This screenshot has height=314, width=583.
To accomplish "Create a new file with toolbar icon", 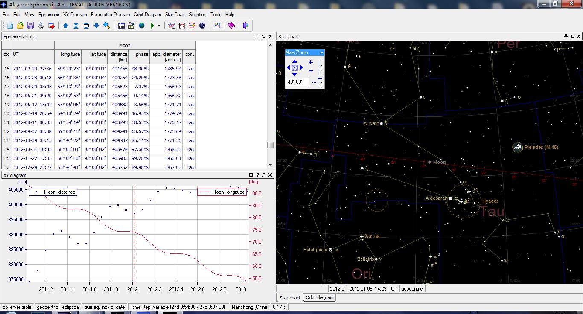I will tap(10, 26).
